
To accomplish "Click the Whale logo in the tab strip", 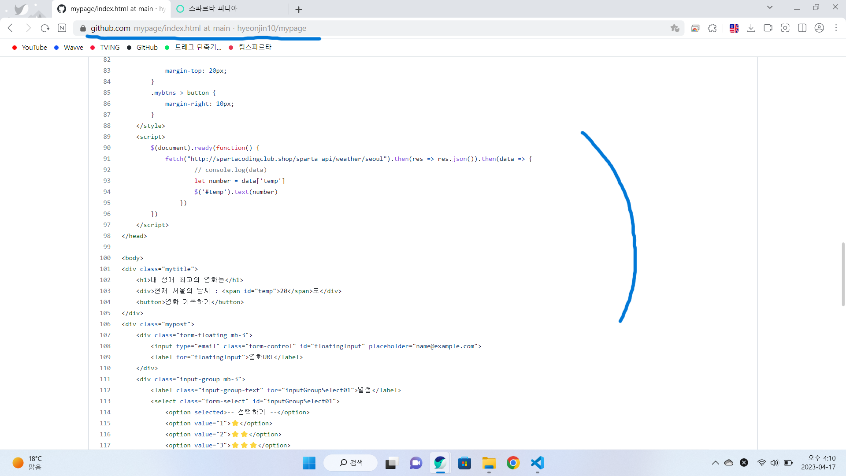I will click(x=21, y=9).
